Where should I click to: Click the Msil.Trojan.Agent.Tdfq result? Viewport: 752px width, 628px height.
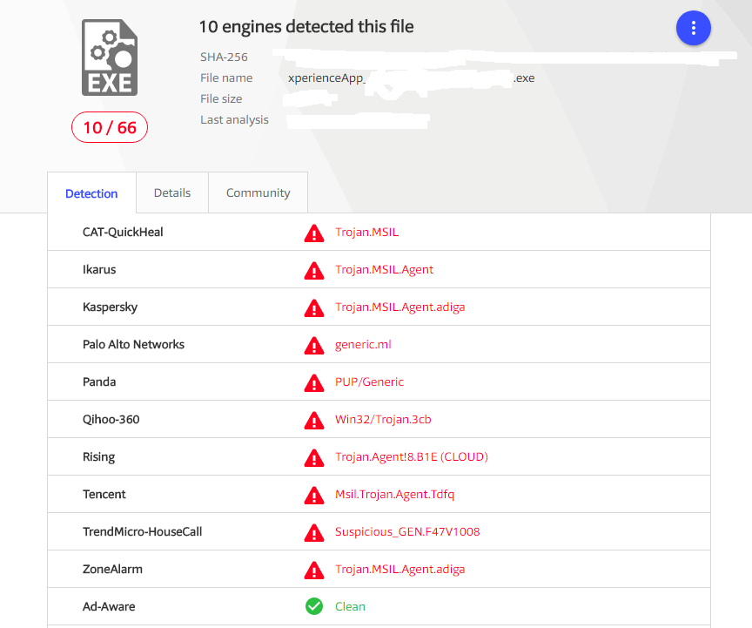pyautogui.click(x=394, y=494)
